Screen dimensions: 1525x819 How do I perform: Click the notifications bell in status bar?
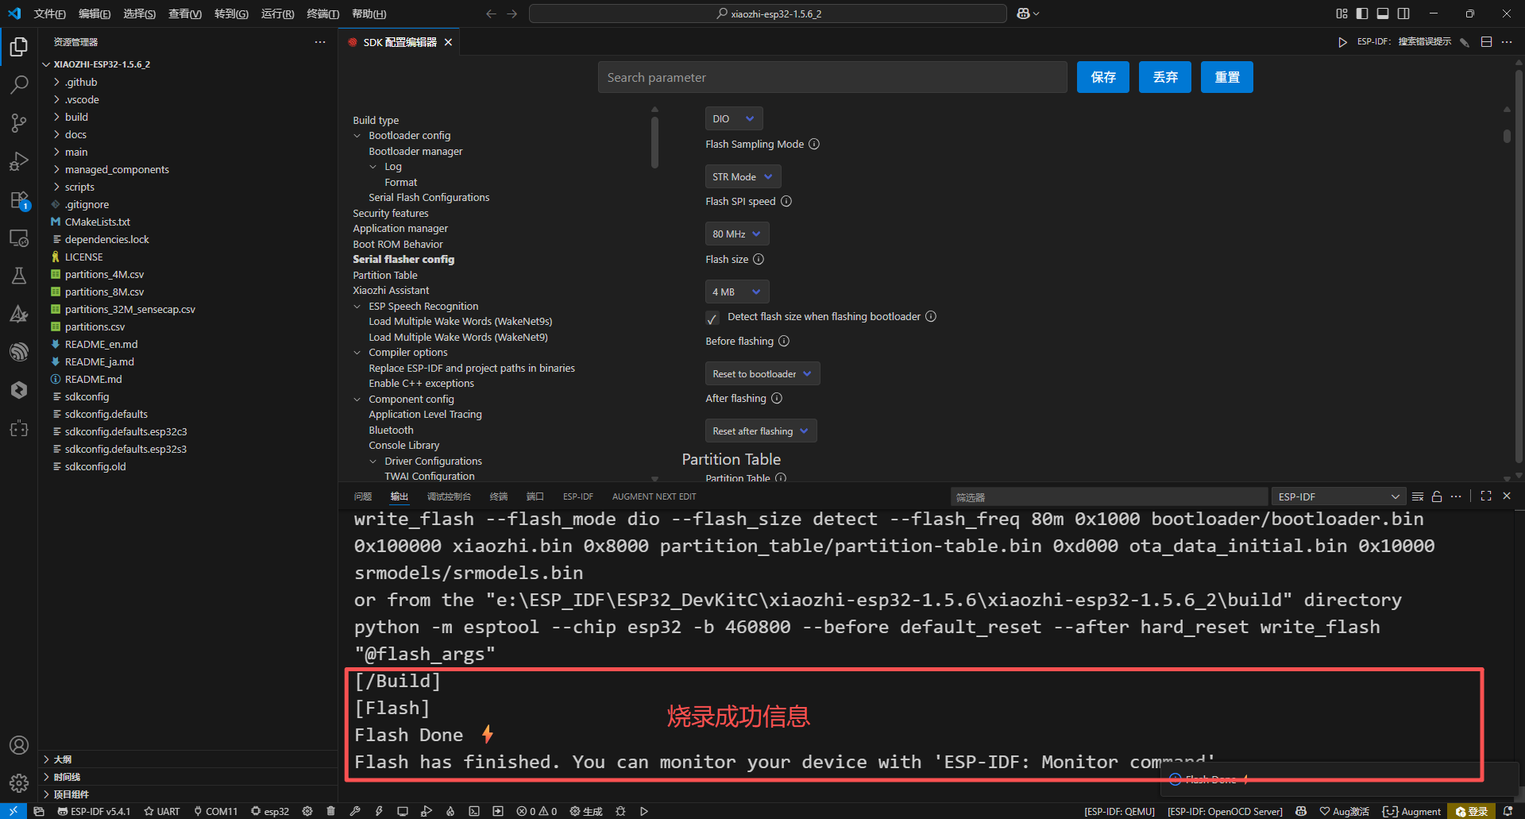(1508, 811)
